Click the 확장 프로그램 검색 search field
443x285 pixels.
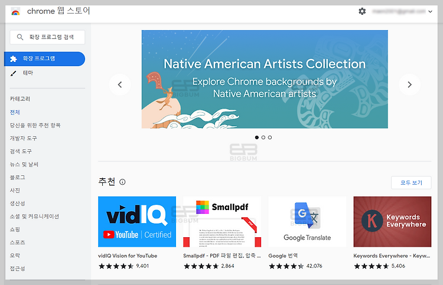(x=47, y=37)
